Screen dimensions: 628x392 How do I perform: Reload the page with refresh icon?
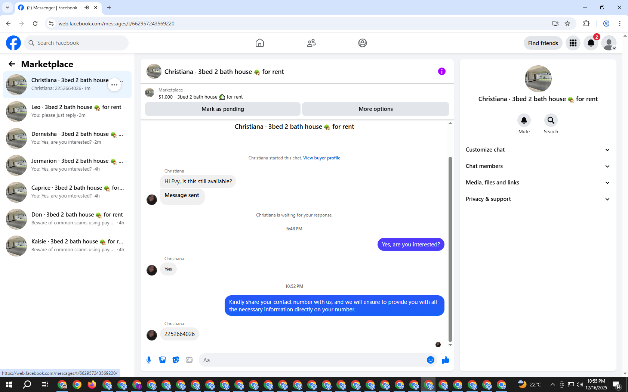[35, 24]
